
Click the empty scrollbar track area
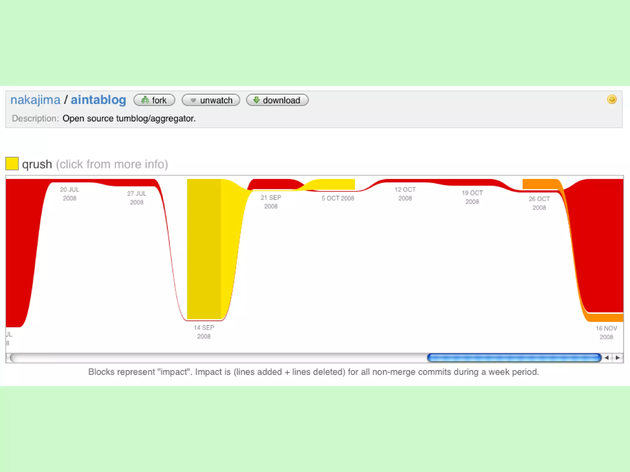click(x=215, y=358)
